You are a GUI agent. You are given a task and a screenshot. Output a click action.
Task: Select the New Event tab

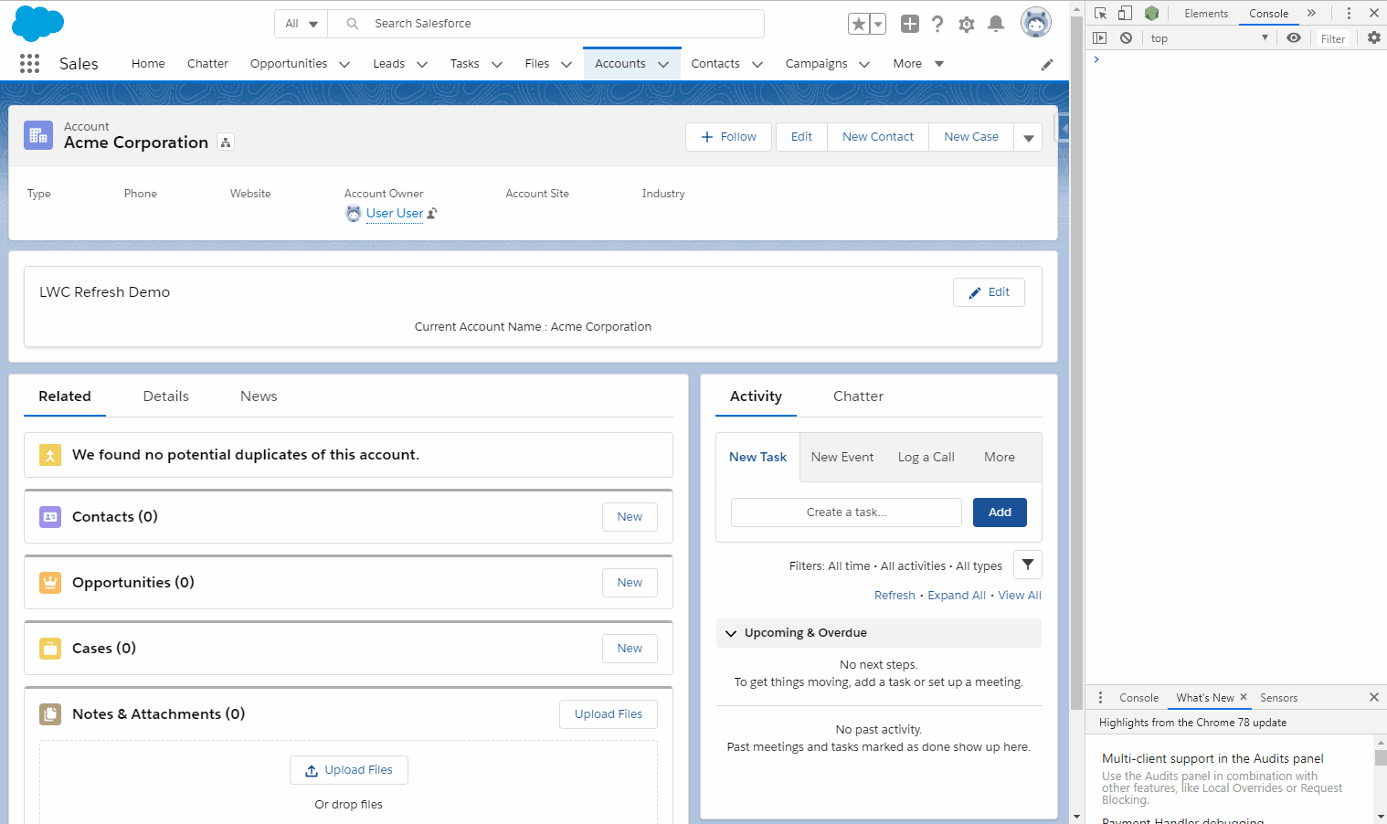point(842,458)
